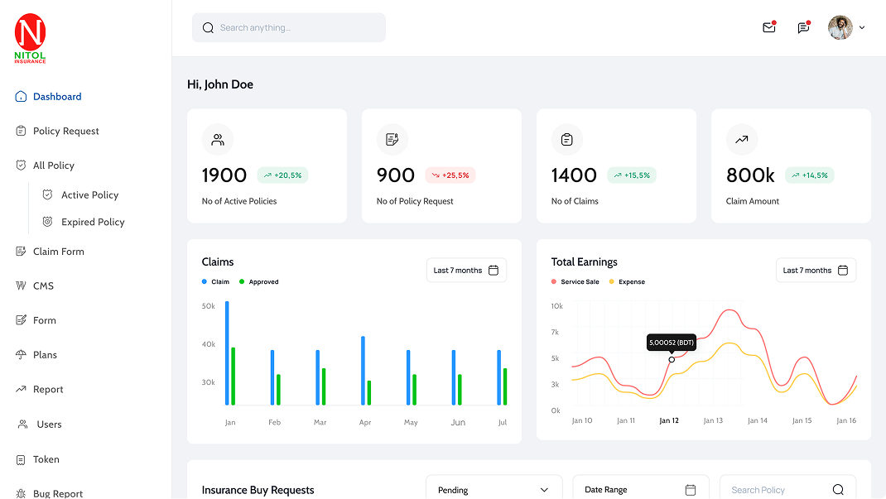Open Last 7 months in Claims chart

[466, 271]
